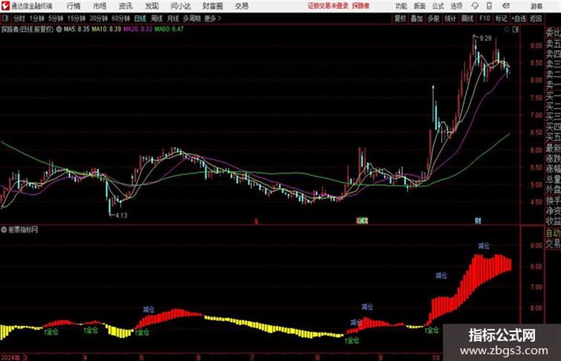This screenshot has height=361, width=561.
Task: Open the F10 company info button
Action: (x=484, y=18)
